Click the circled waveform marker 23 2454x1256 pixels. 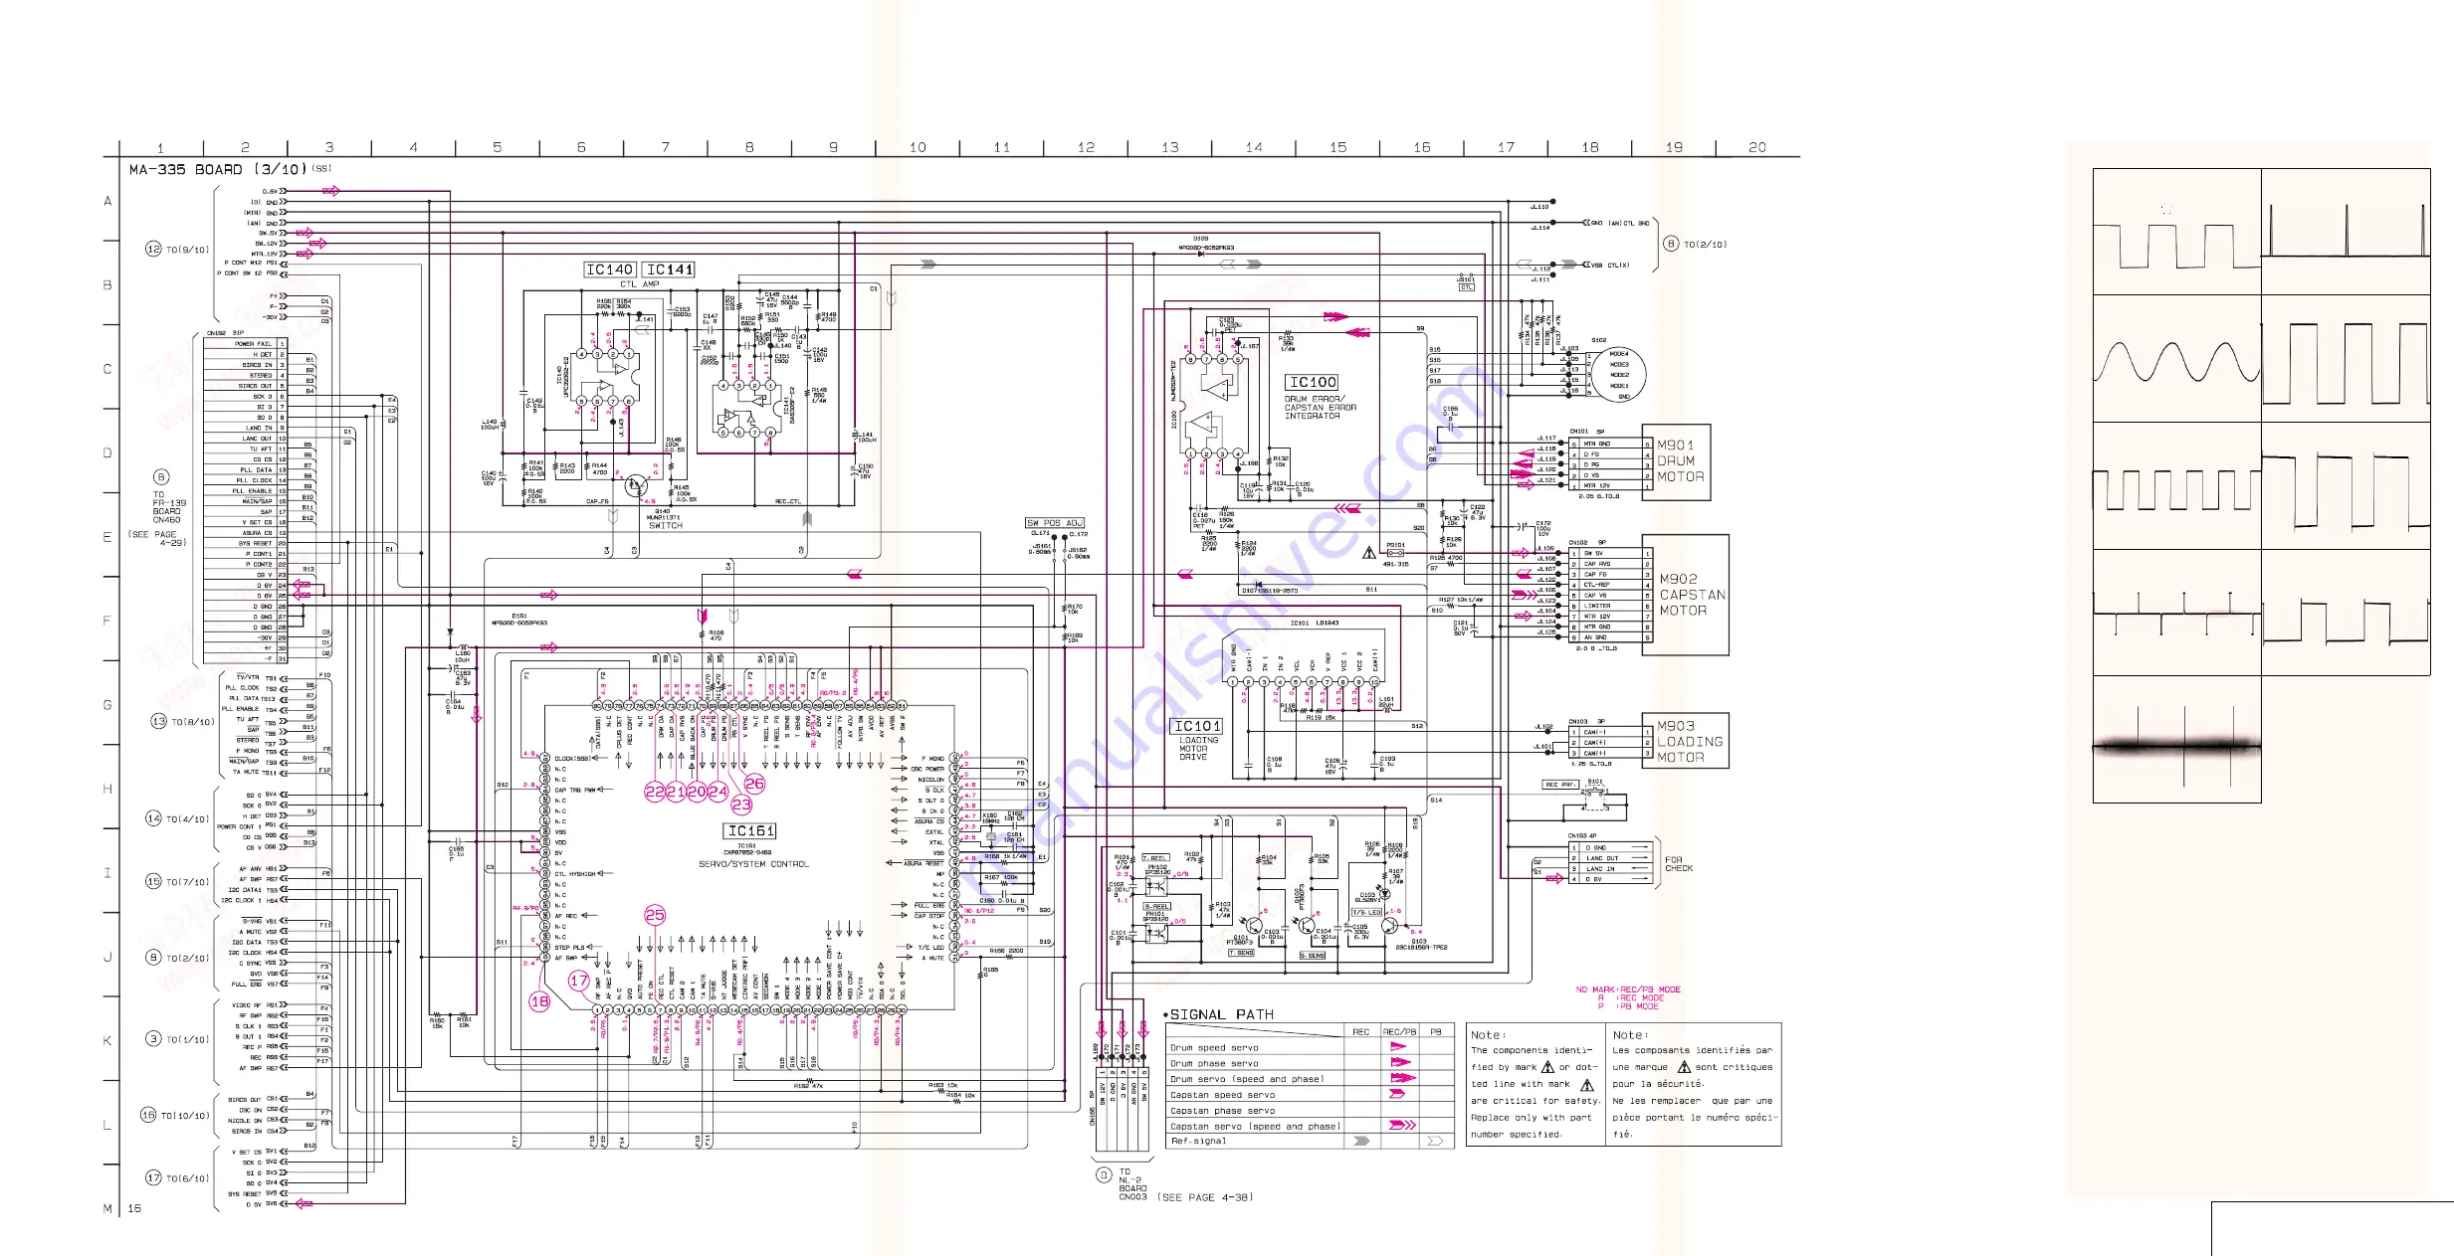[x=741, y=805]
